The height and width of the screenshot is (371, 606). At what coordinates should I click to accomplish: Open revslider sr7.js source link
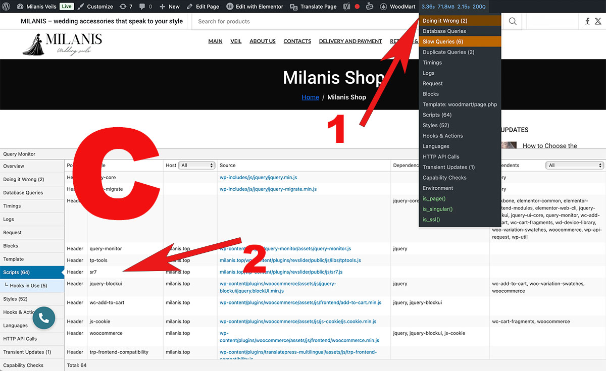click(281, 272)
